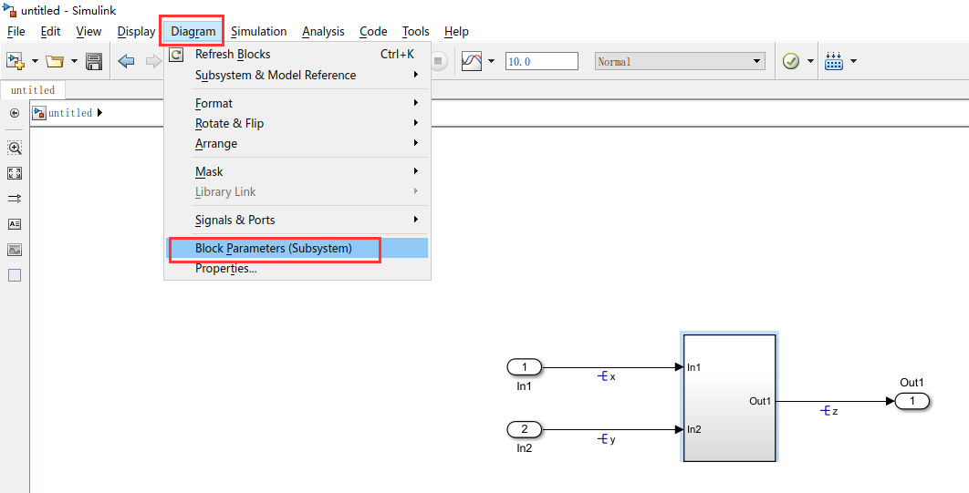Expand the Mask submenu
Viewport: 969px width, 493px height.
coord(296,171)
